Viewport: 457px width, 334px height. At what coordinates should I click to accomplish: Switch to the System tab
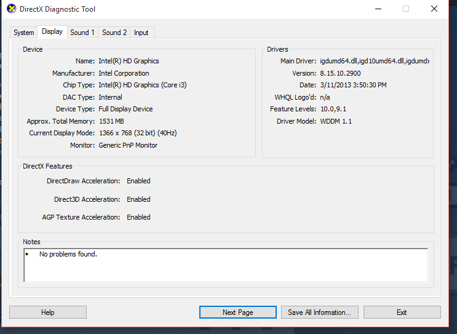pyautogui.click(x=23, y=33)
